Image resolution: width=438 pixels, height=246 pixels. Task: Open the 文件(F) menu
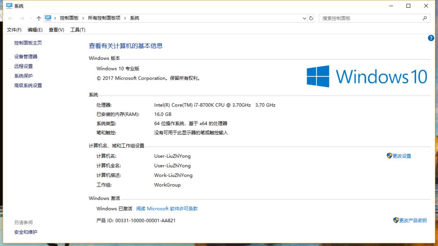(x=14, y=30)
